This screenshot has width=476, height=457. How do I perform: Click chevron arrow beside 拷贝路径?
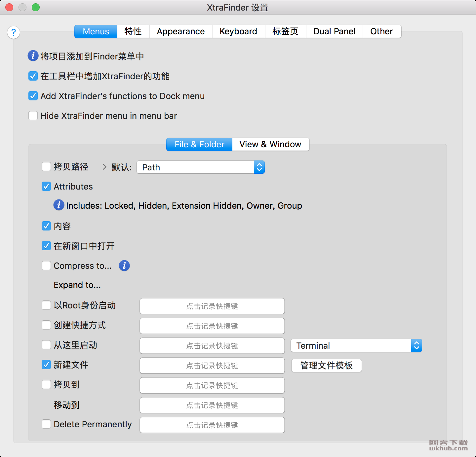pos(104,167)
